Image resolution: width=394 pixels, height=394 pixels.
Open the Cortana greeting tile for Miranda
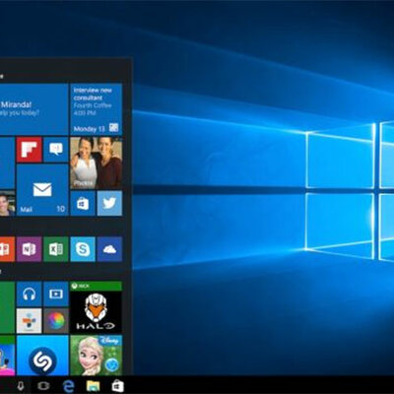click(x=33, y=109)
